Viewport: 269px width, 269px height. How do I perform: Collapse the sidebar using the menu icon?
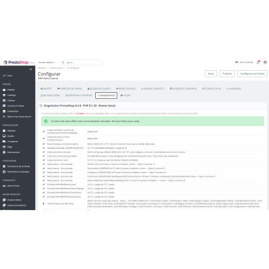[30, 69]
